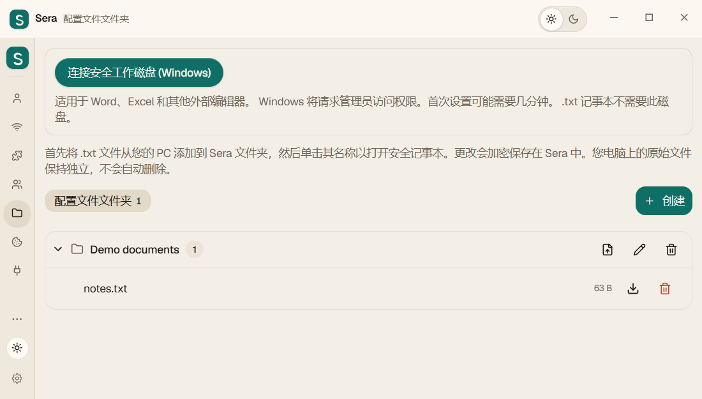
Task: Open the single-user profile sidebar icon
Action: pyautogui.click(x=17, y=98)
